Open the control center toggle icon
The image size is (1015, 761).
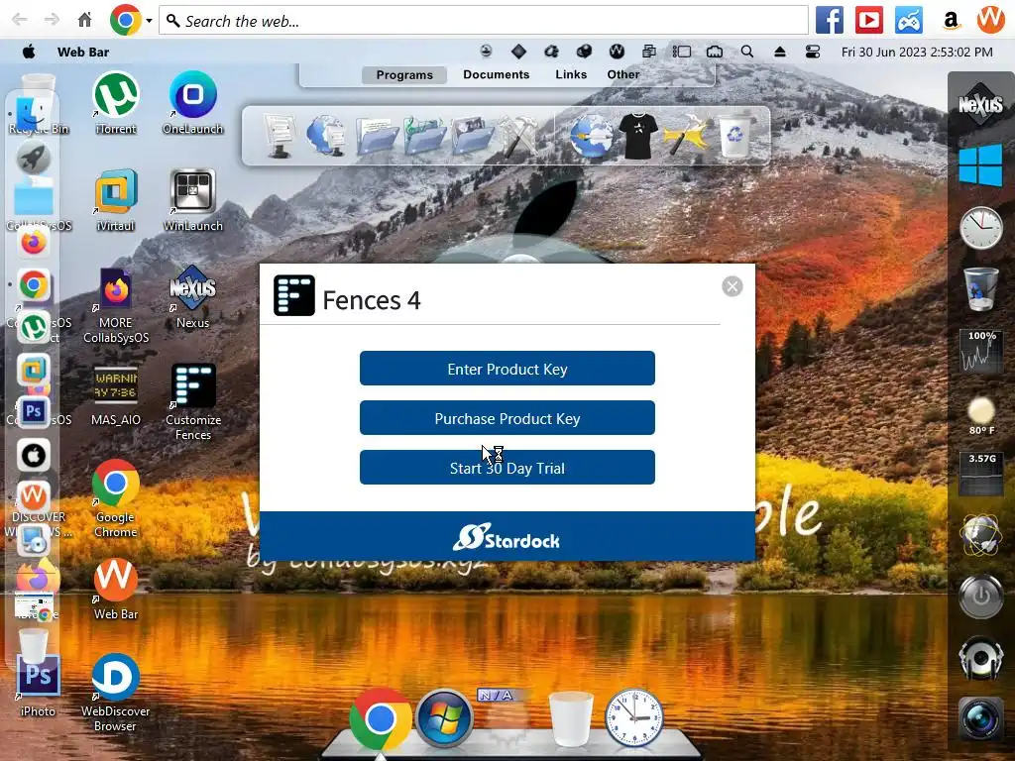813,52
